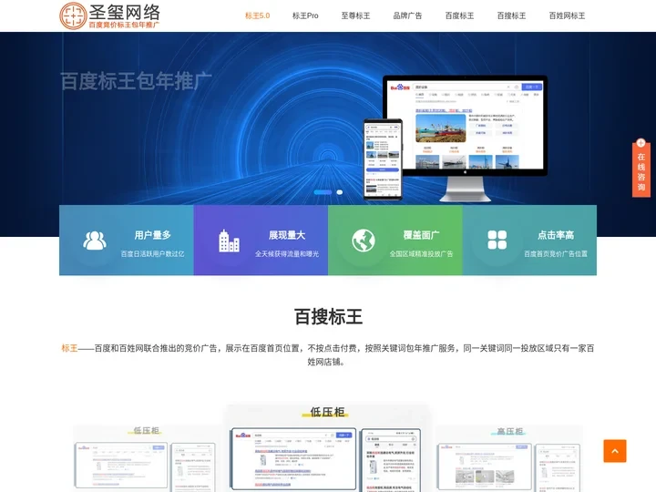This screenshot has width=656, height=492.
Task: Click the desktop monitor image in banner
Action: (x=465, y=138)
